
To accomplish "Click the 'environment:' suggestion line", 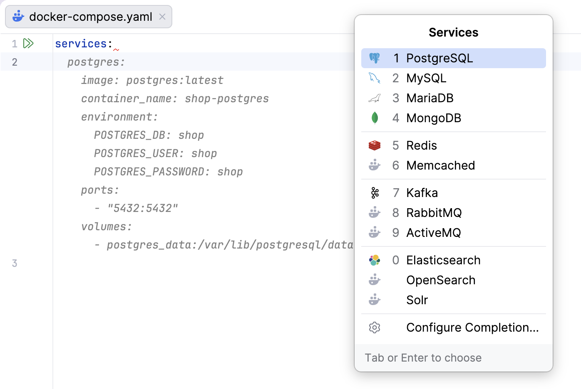I will (x=119, y=117).
